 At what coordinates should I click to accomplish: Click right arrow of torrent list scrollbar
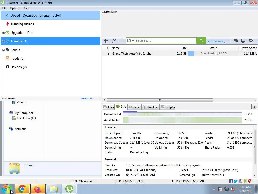pos(255,100)
